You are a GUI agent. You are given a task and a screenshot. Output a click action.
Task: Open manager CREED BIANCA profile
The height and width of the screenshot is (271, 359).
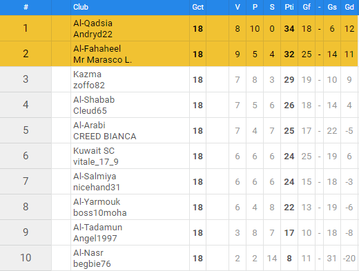click(x=105, y=137)
